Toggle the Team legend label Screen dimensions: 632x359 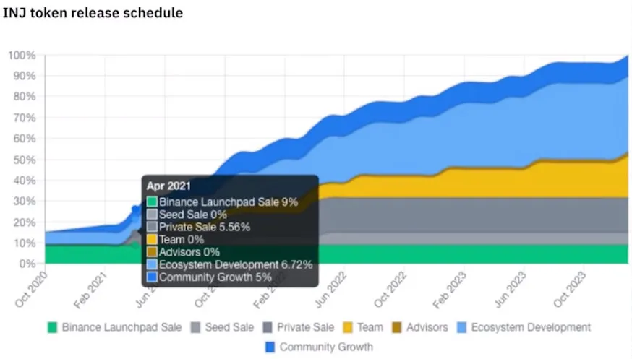(369, 327)
